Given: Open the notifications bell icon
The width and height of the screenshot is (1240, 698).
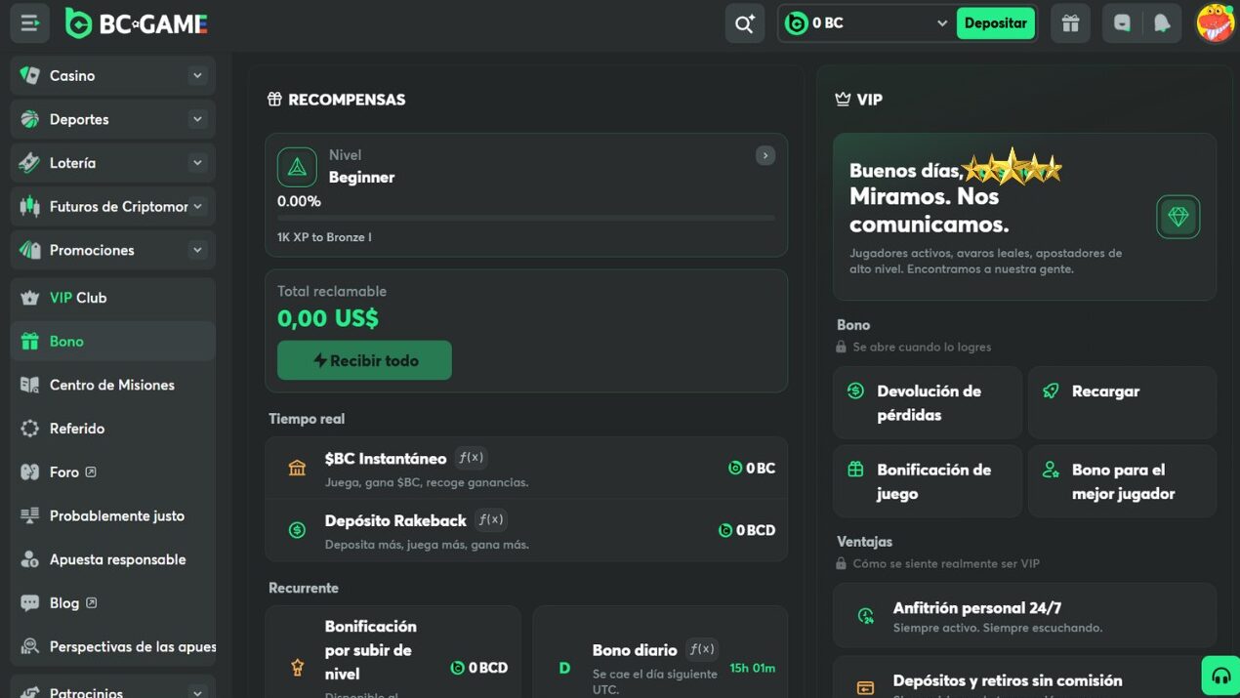Looking at the screenshot, I should click(x=1162, y=23).
